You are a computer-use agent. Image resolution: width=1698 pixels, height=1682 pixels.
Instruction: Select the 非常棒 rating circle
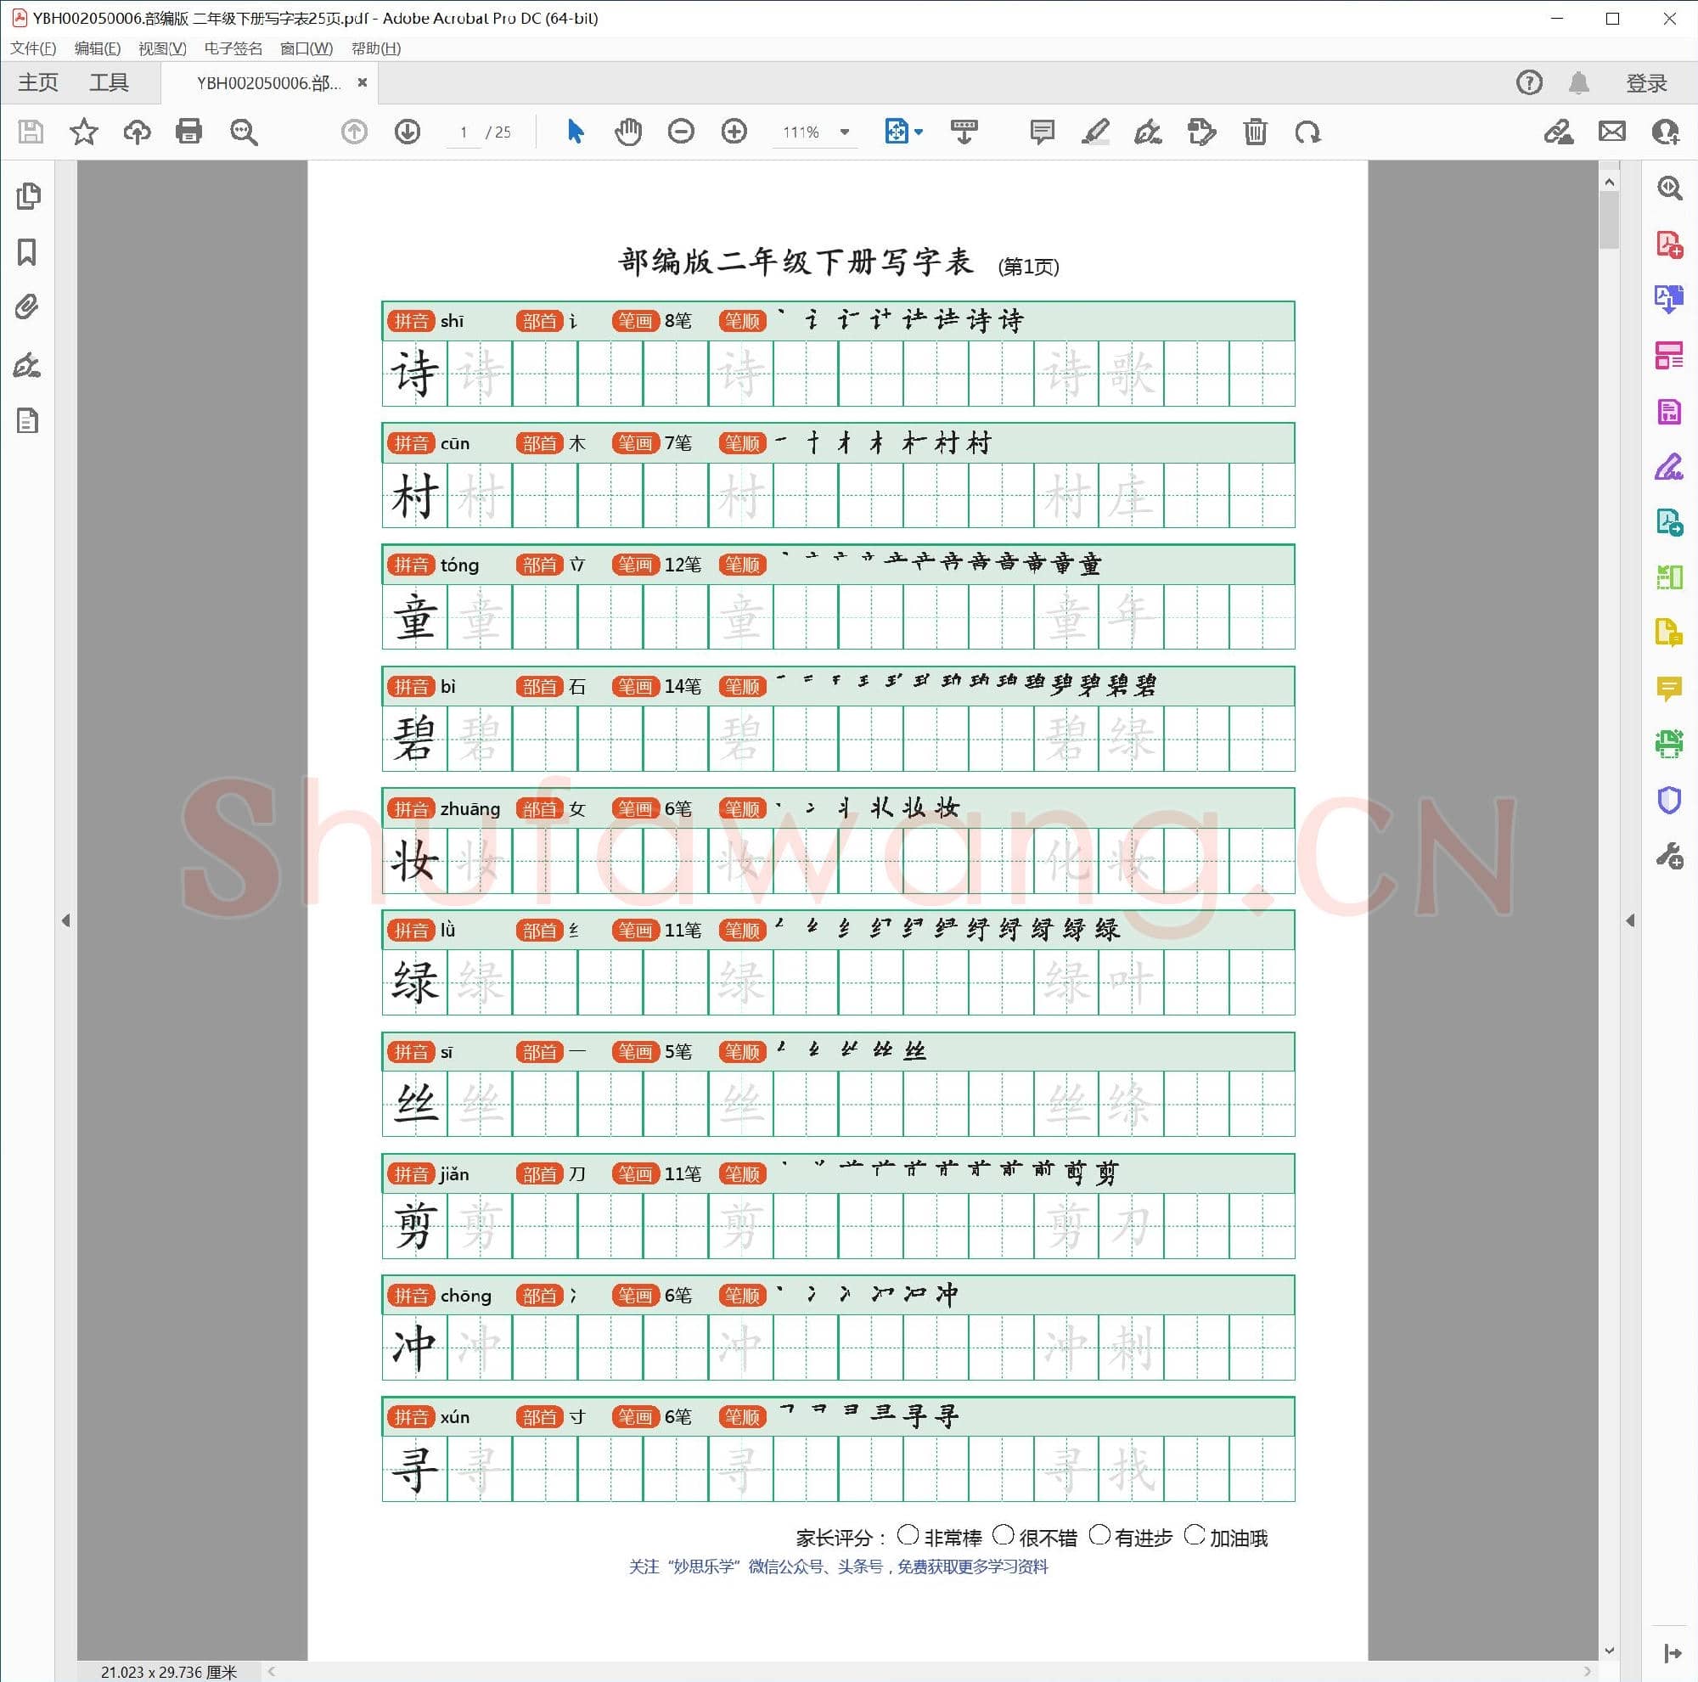908,1535
